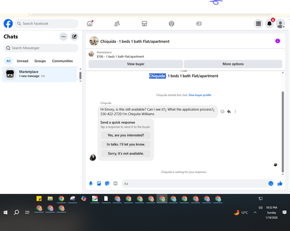Choose a GIF icon
The image size is (290, 231).
(115, 183)
